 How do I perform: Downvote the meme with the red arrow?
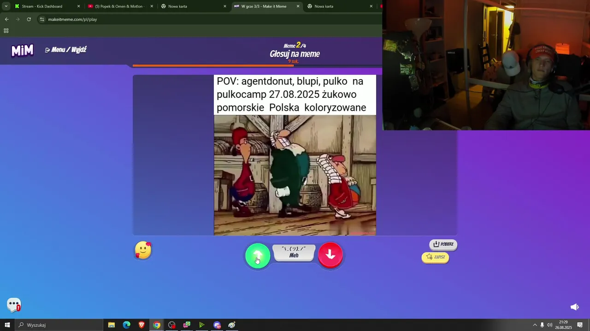(x=330, y=255)
